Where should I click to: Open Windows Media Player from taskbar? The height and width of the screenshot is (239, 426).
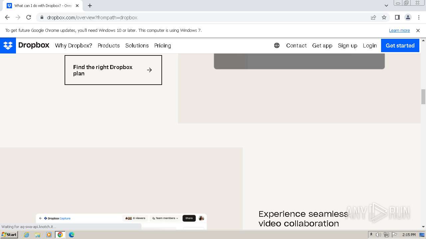49,235
